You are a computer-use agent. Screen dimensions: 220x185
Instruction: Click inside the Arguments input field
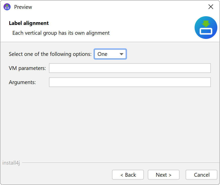pyautogui.click(x=130, y=82)
